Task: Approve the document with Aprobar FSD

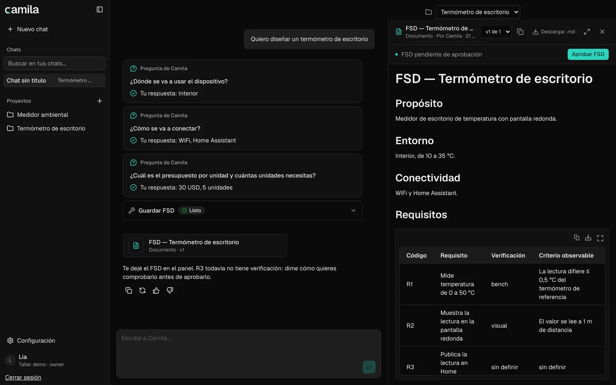Action: pos(588,54)
